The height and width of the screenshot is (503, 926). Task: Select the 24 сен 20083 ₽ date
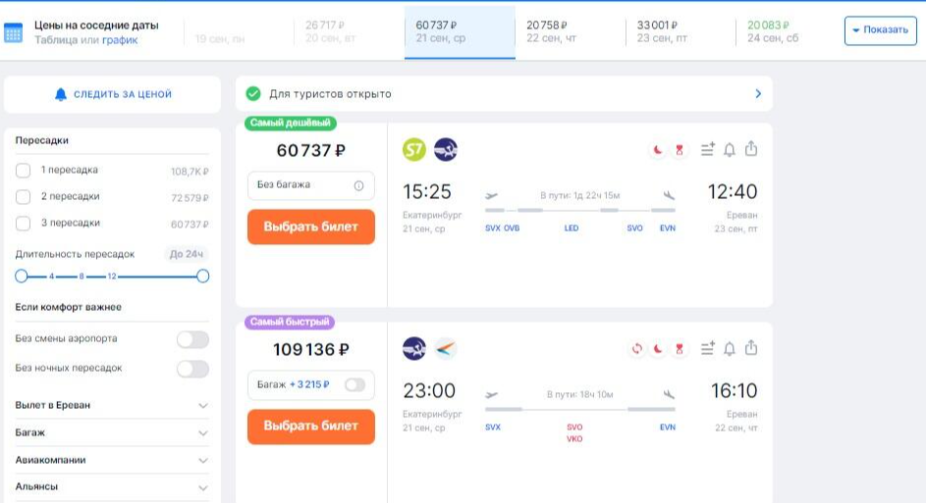(x=776, y=31)
